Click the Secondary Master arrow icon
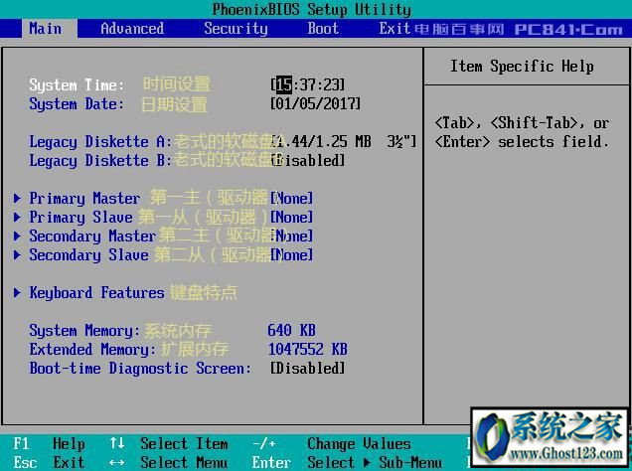The height and width of the screenshot is (471, 632). coord(17,235)
